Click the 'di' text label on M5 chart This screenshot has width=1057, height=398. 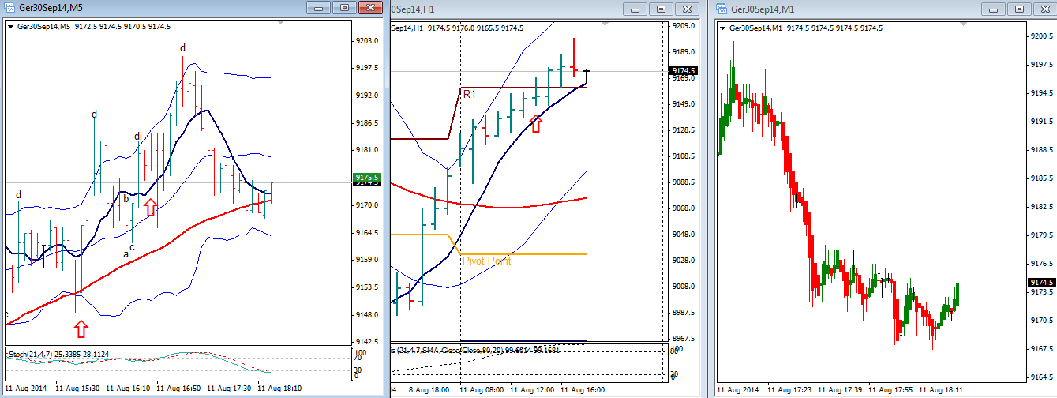point(138,137)
